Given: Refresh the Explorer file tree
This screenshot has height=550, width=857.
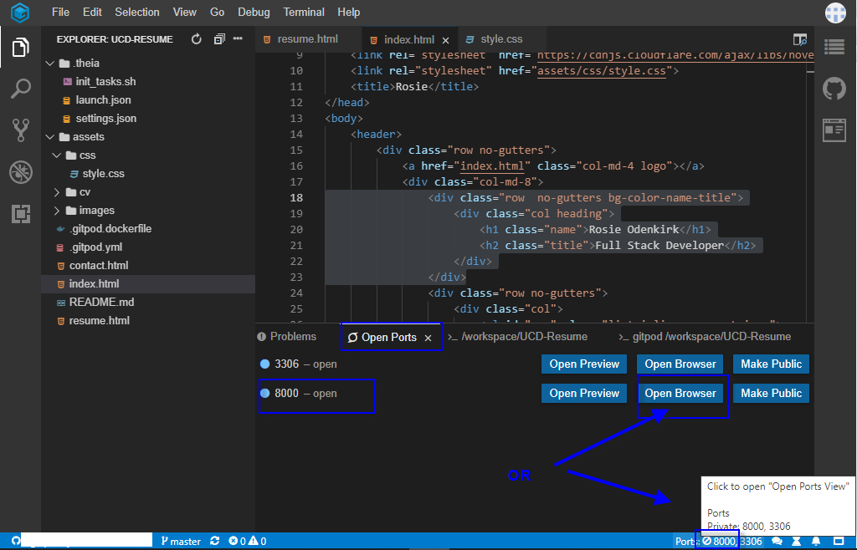Looking at the screenshot, I should (196, 39).
